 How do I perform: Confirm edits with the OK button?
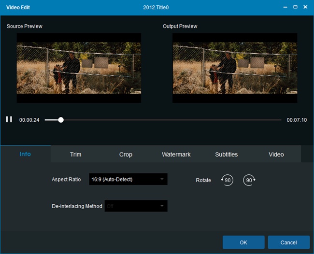pos(243,242)
